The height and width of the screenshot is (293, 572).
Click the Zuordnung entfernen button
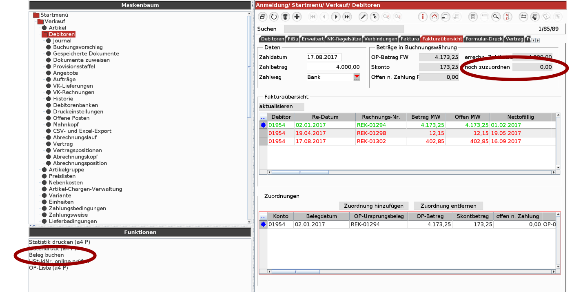448,206
